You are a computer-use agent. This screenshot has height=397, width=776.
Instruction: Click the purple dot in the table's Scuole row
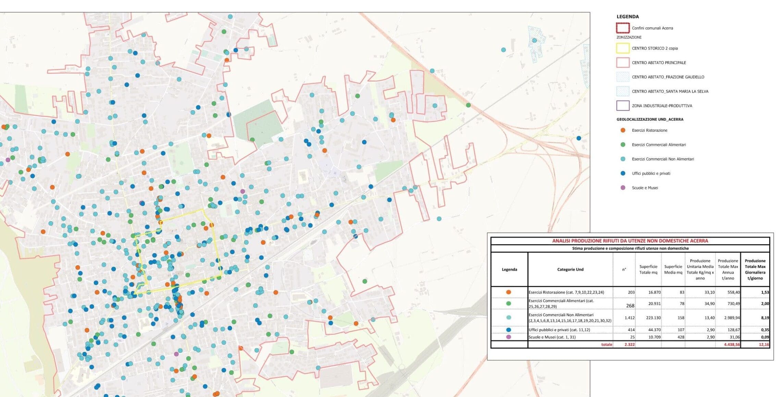click(x=508, y=337)
